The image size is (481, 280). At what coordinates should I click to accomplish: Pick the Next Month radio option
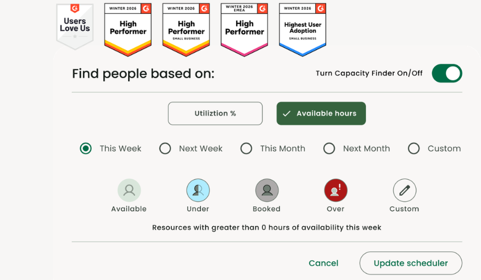coord(329,149)
